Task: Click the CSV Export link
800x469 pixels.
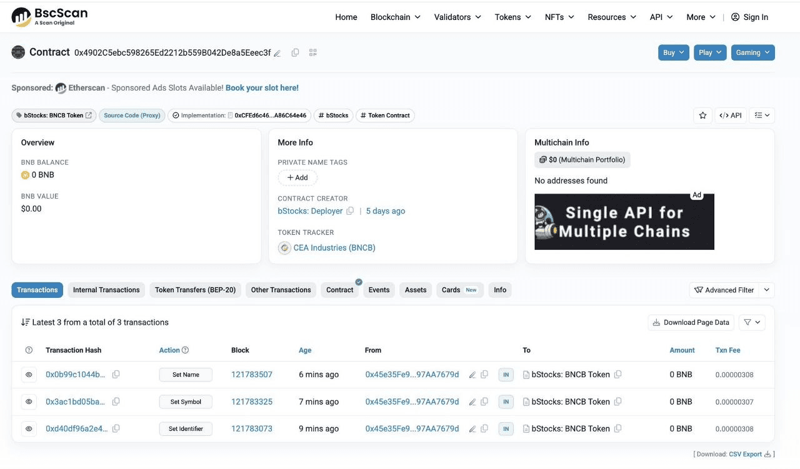Action: [x=751, y=454]
